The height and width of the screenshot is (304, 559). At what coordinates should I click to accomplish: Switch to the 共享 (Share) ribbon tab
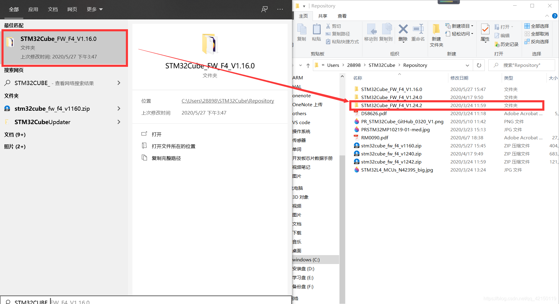point(323,16)
